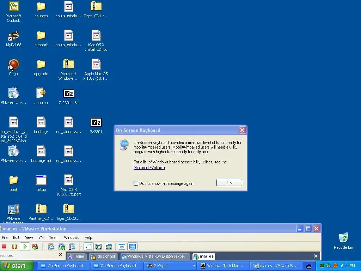Maximize the VMware Workstation window
Viewport: 361px width, 271px height.
click(308, 229)
